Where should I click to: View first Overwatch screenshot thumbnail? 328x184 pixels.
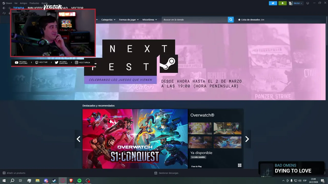200,128
